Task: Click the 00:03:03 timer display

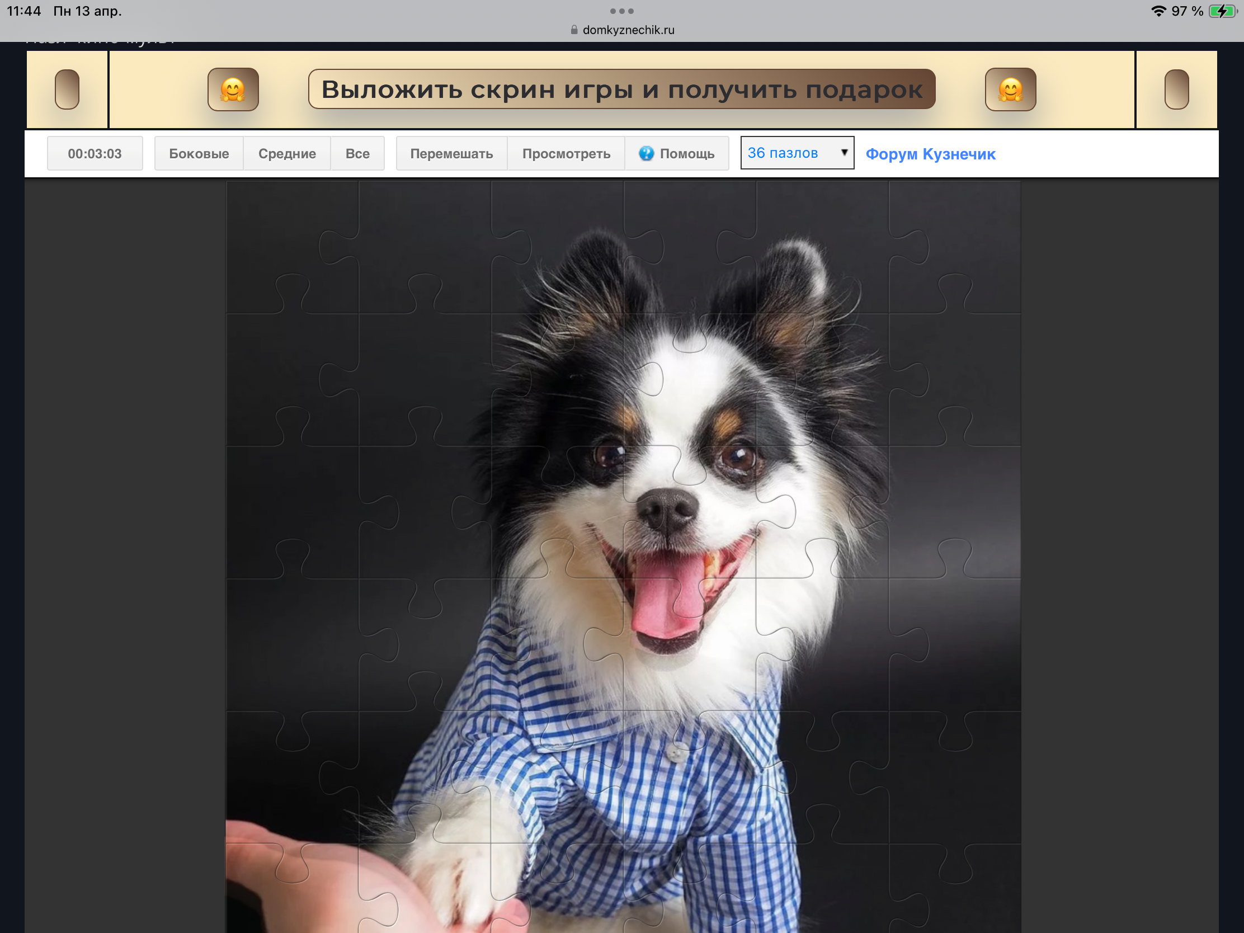Action: 95,153
